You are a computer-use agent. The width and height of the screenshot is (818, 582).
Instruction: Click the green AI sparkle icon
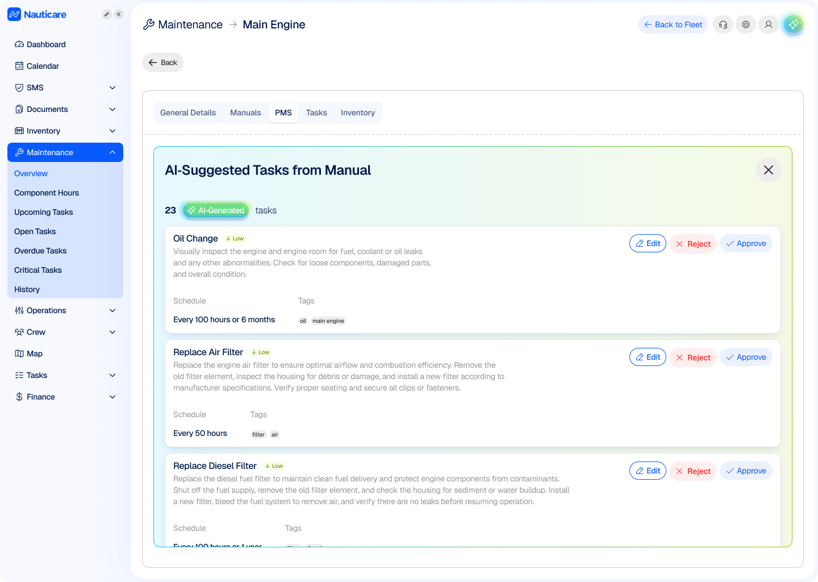(x=794, y=24)
